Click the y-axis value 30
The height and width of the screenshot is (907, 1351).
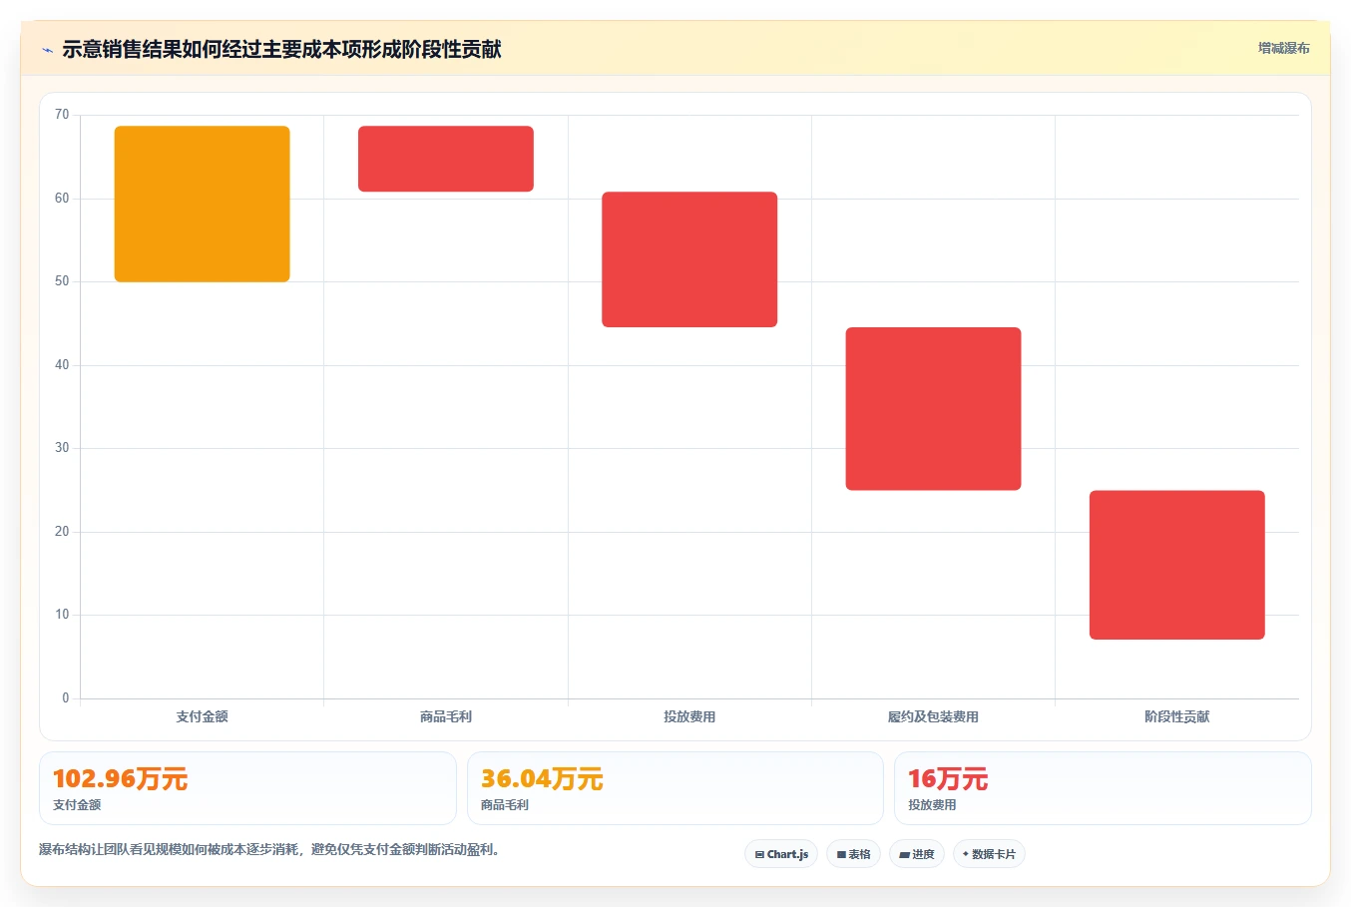tap(62, 448)
